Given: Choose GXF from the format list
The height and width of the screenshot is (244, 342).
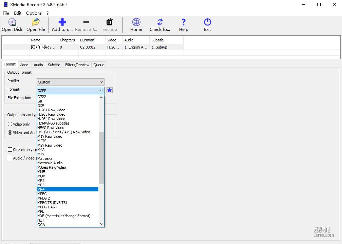Looking at the screenshot, I should tap(68, 106).
